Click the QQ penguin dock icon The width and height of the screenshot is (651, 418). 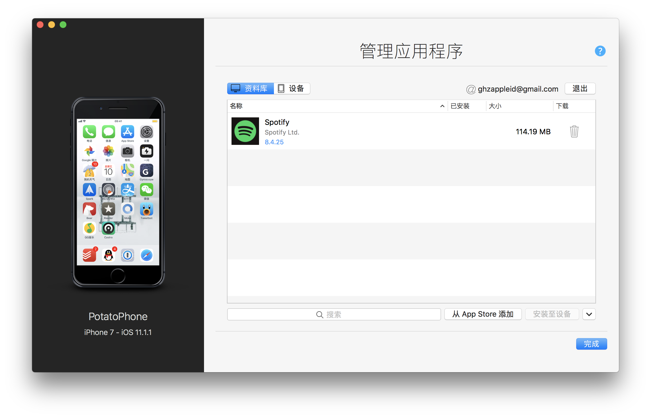(x=108, y=255)
